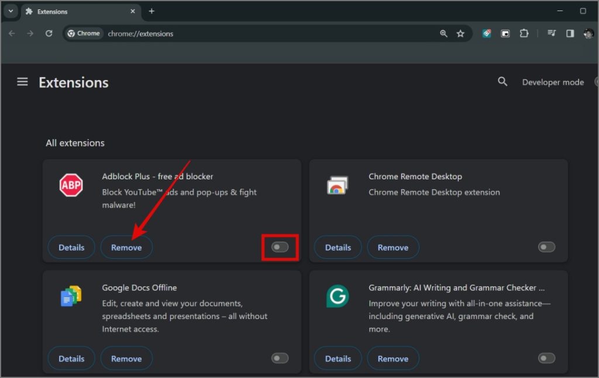The width and height of the screenshot is (599, 378).
Task: Click the Google Docs Offline icon
Action: 71,296
